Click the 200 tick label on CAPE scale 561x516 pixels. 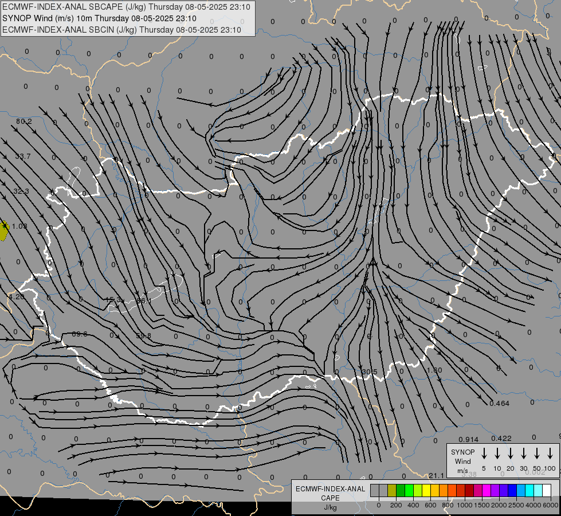tap(396, 505)
